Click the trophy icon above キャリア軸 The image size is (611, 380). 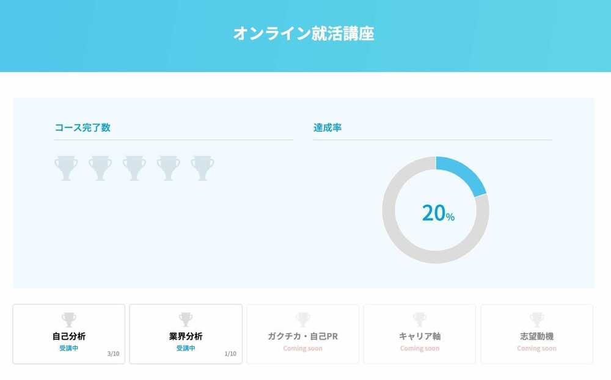point(420,320)
